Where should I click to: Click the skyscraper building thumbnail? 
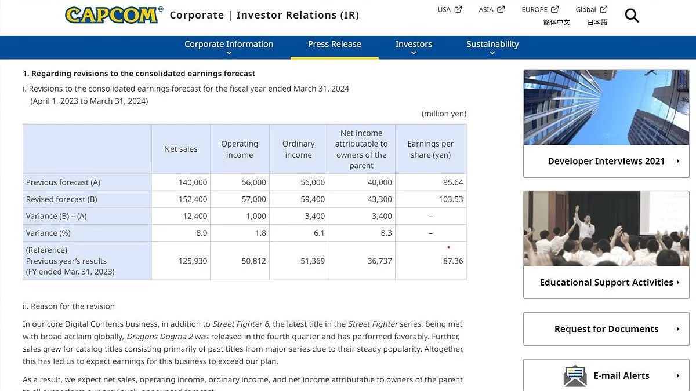pyautogui.click(x=606, y=108)
